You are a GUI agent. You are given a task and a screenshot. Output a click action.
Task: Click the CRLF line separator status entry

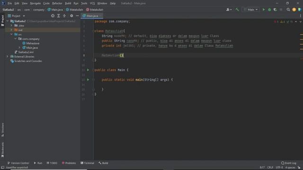(x=270, y=168)
